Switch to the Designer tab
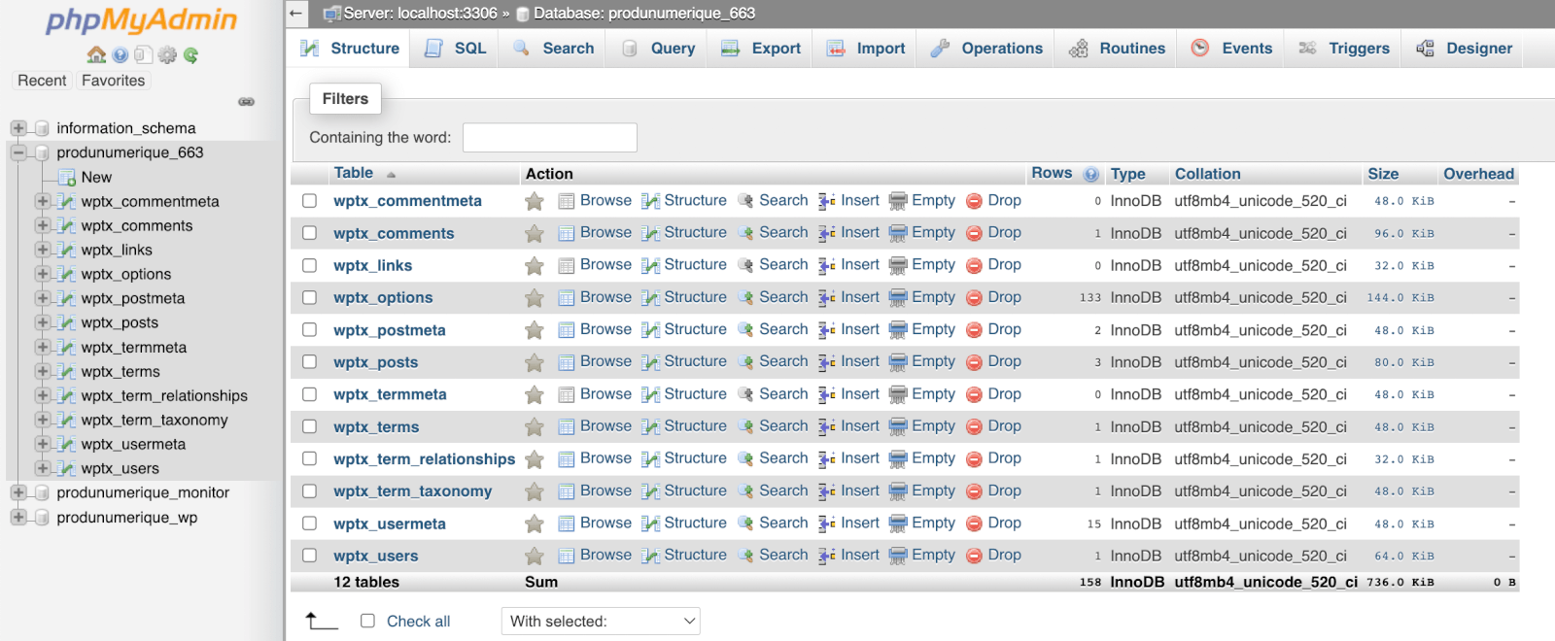The width and height of the screenshot is (1555, 641). [1464, 49]
